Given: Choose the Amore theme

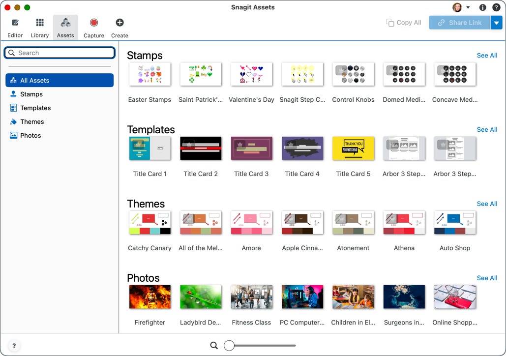Looking at the screenshot, I should pyautogui.click(x=251, y=223).
